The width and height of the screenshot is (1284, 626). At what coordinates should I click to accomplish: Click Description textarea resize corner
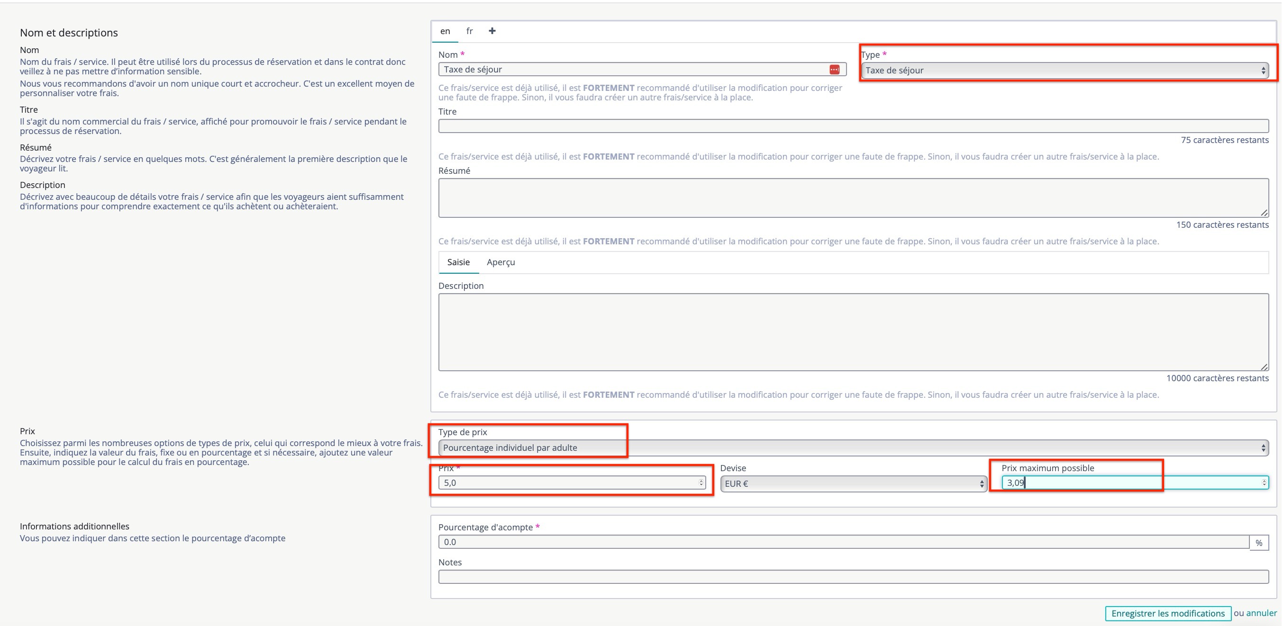[x=1264, y=367]
